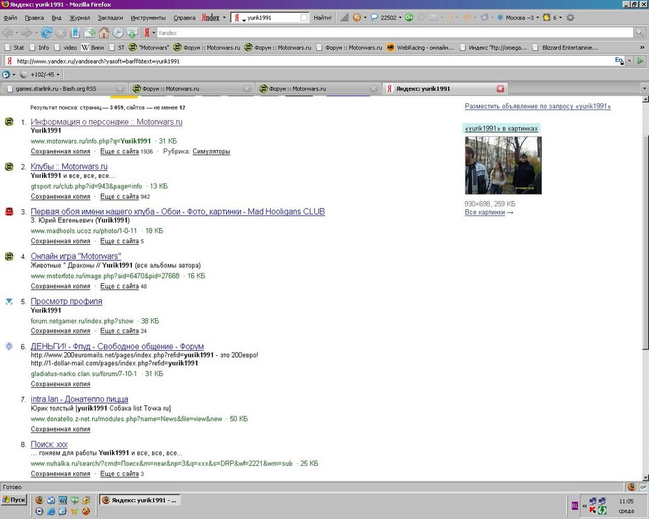
Task: Click 'Разместить объявление по запросу' link
Action: pos(537,106)
